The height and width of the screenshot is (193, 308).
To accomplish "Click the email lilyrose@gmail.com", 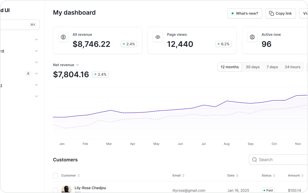I will 189,191.
